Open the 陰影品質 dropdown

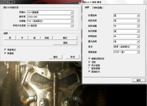tap(127, 21)
